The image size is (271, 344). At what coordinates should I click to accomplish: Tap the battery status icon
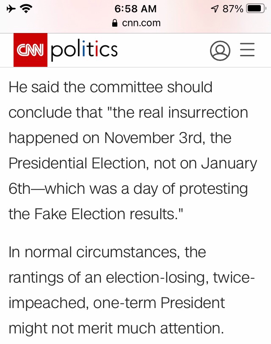tap(257, 8)
